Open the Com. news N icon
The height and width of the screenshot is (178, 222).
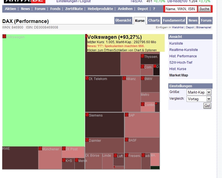(x=143, y=66)
